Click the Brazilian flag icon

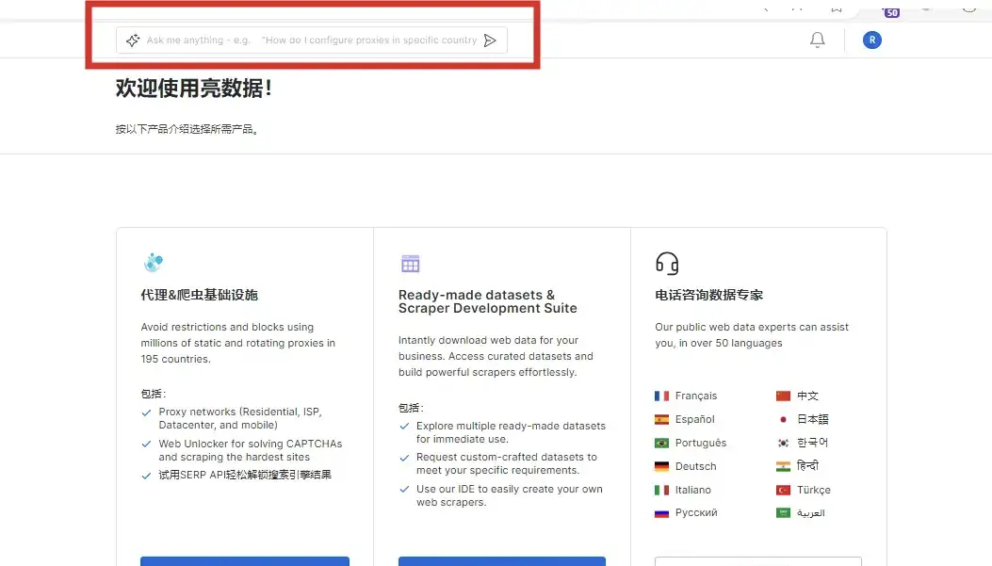click(x=661, y=443)
